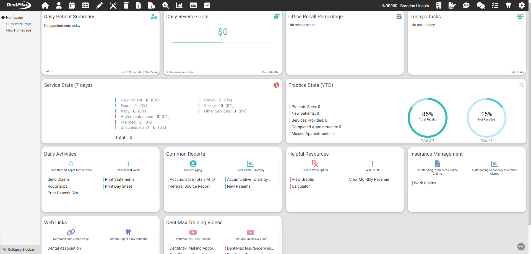Open the Go to Scheduler link

132,72
